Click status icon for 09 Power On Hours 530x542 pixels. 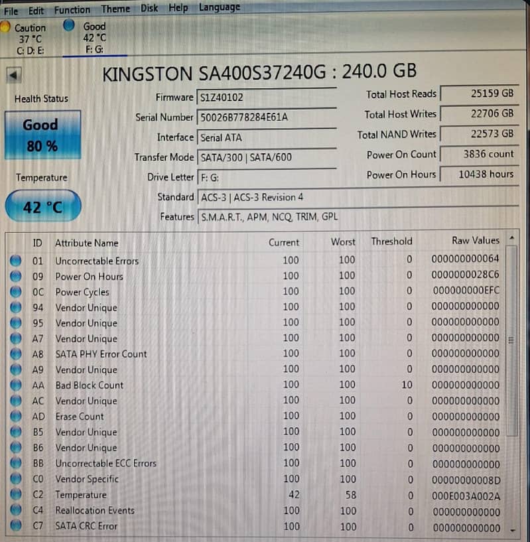pyautogui.click(x=15, y=276)
